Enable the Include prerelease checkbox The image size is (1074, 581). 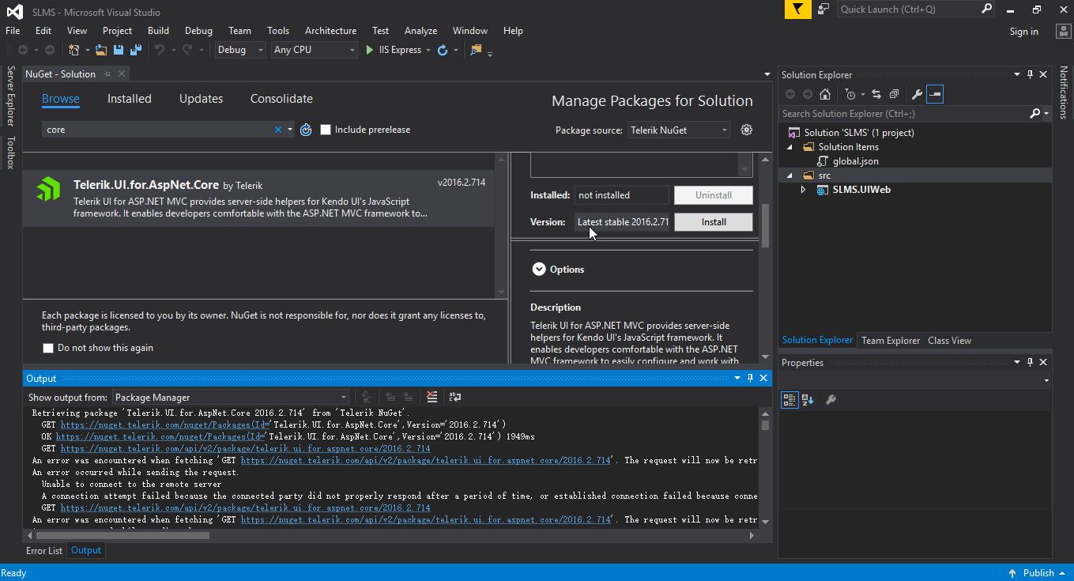(x=326, y=130)
